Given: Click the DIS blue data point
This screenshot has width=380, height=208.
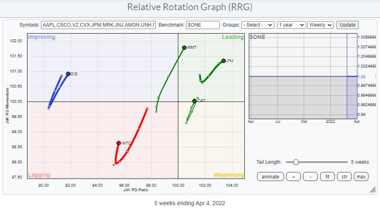Looking at the screenshot, I should (x=68, y=74).
